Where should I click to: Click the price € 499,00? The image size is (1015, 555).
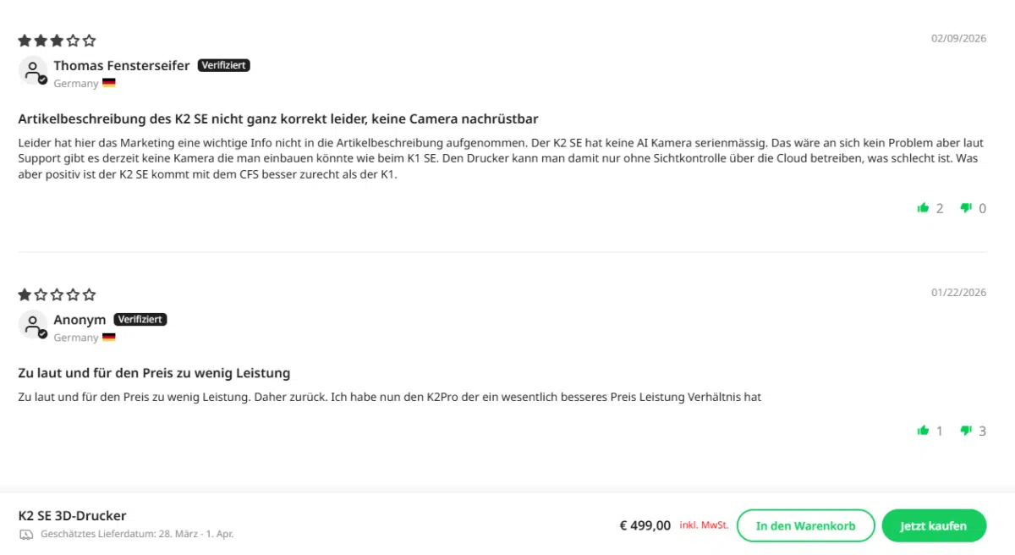point(645,525)
